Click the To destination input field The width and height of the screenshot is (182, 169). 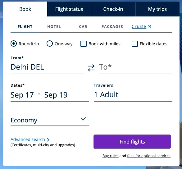[x=135, y=67]
